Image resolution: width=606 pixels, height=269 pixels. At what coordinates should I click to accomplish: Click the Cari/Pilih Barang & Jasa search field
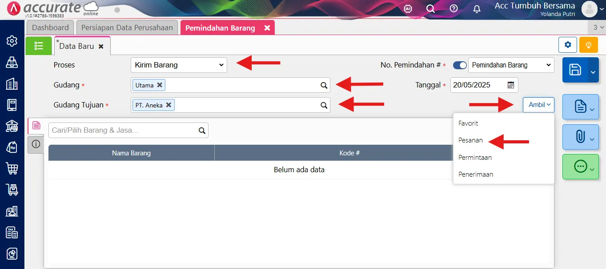[123, 131]
